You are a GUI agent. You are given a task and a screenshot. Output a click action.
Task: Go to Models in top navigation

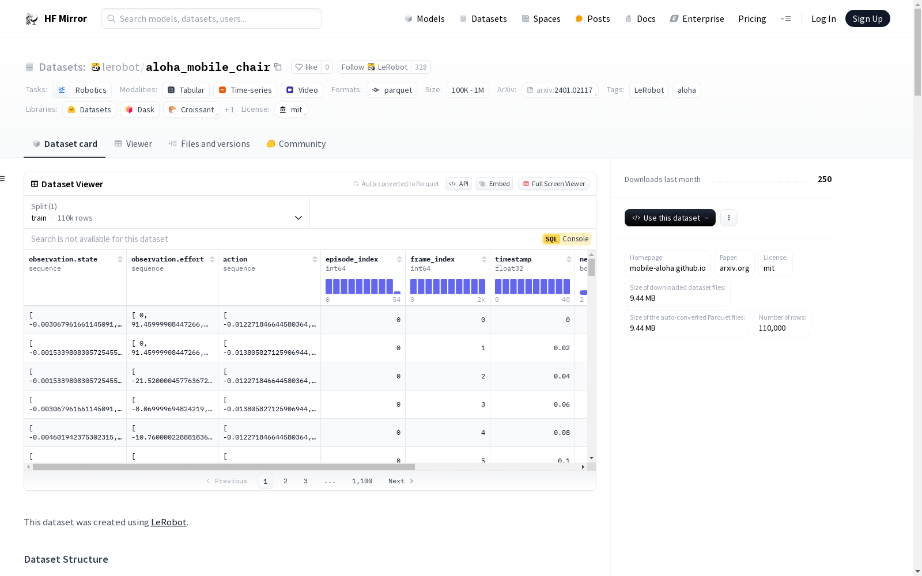tap(425, 18)
